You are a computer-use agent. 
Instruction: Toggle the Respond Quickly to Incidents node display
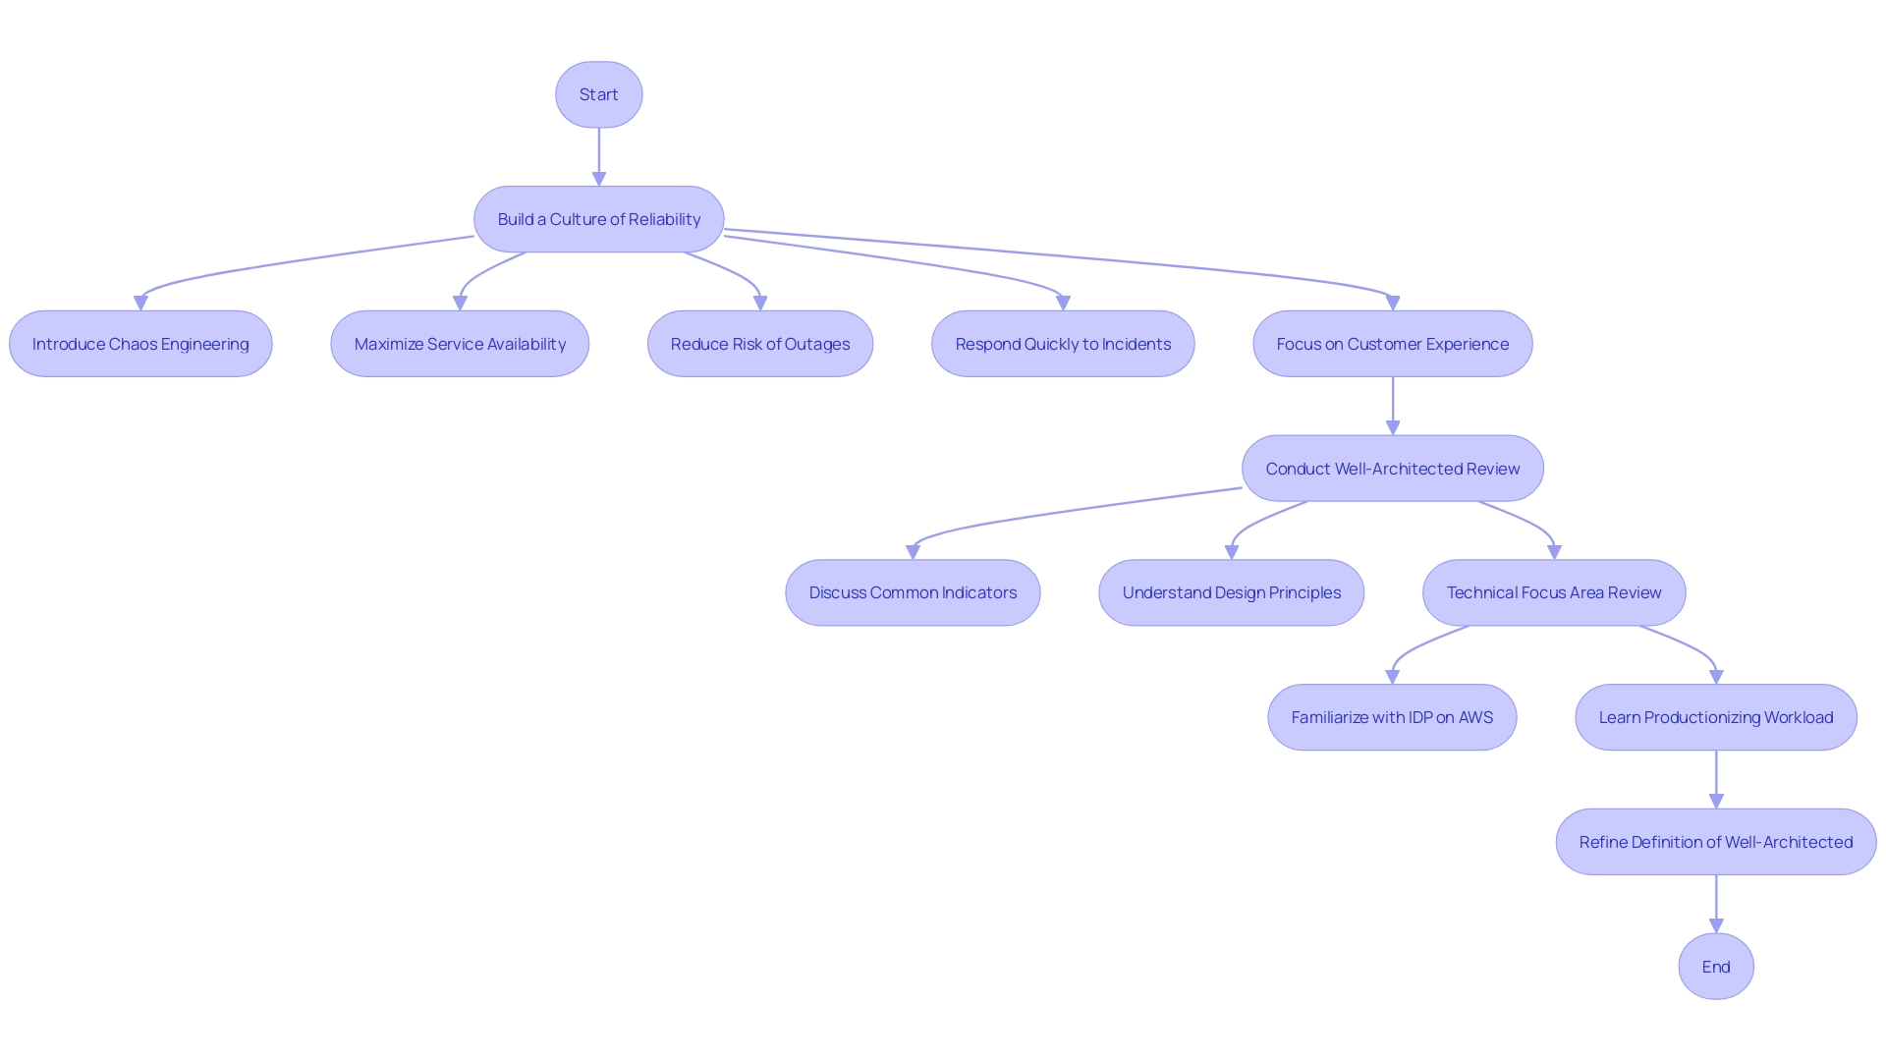click(x=1064, y=343)
